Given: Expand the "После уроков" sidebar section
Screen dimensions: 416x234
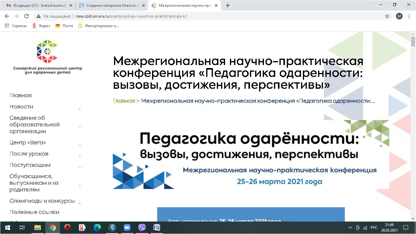Looking at the screenshot, I should click(80, 156).
